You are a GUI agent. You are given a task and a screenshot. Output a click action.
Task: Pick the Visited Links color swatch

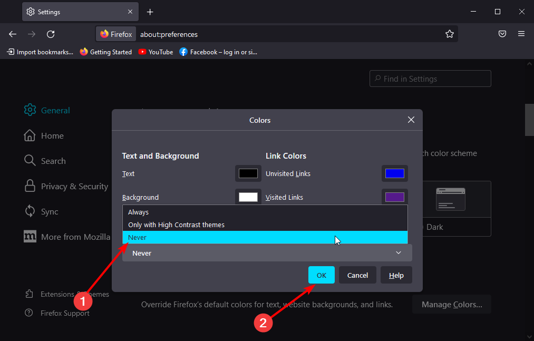(x=395, y=197)
